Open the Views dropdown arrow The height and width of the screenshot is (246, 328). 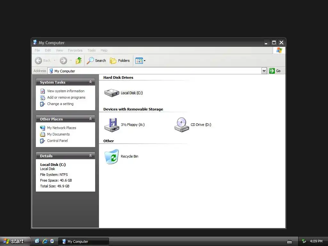point(144,61)
